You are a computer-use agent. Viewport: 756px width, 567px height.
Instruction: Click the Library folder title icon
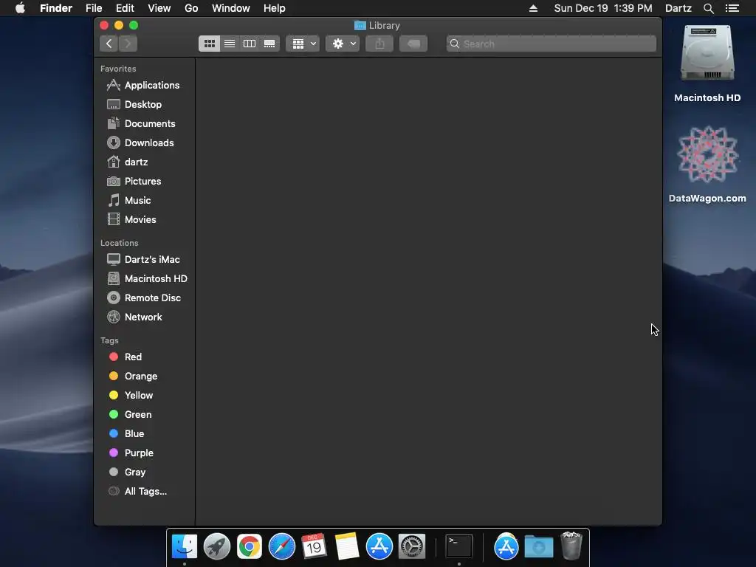coord(360,26)
